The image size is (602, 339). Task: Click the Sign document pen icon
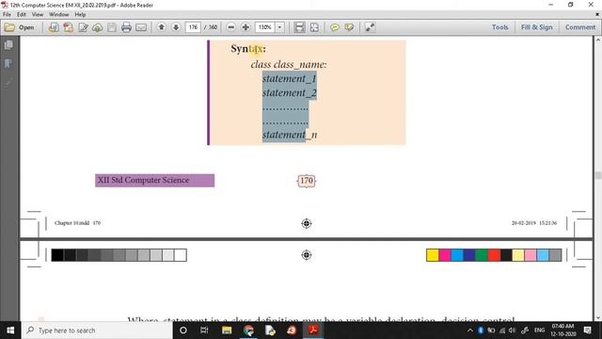[83, 27]
